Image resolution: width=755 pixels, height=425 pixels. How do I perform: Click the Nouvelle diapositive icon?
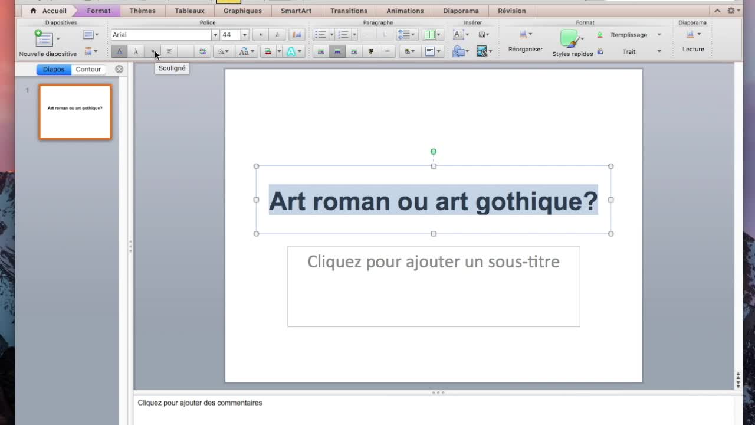coord(44,39)
